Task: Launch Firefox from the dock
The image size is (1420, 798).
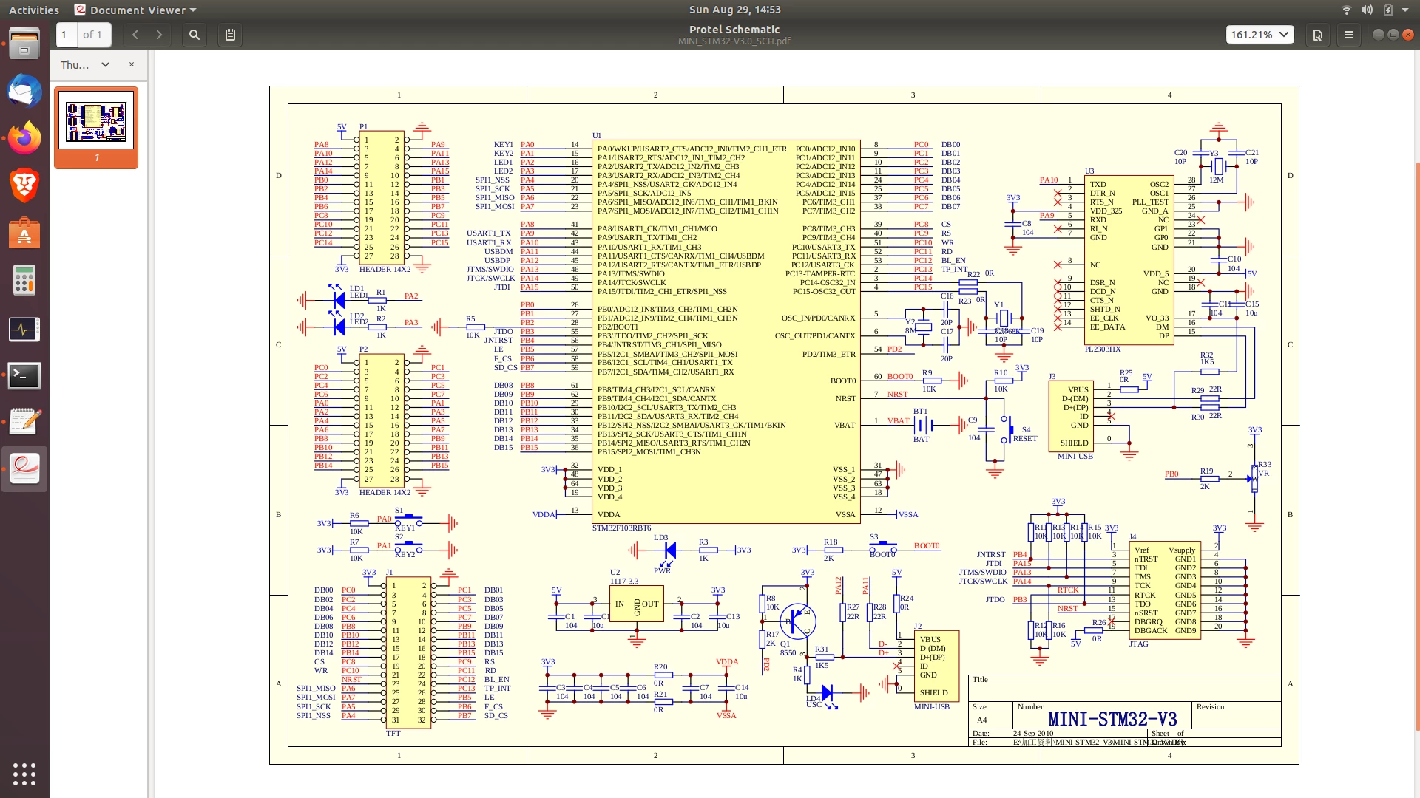Action: (x=24, y=138)
